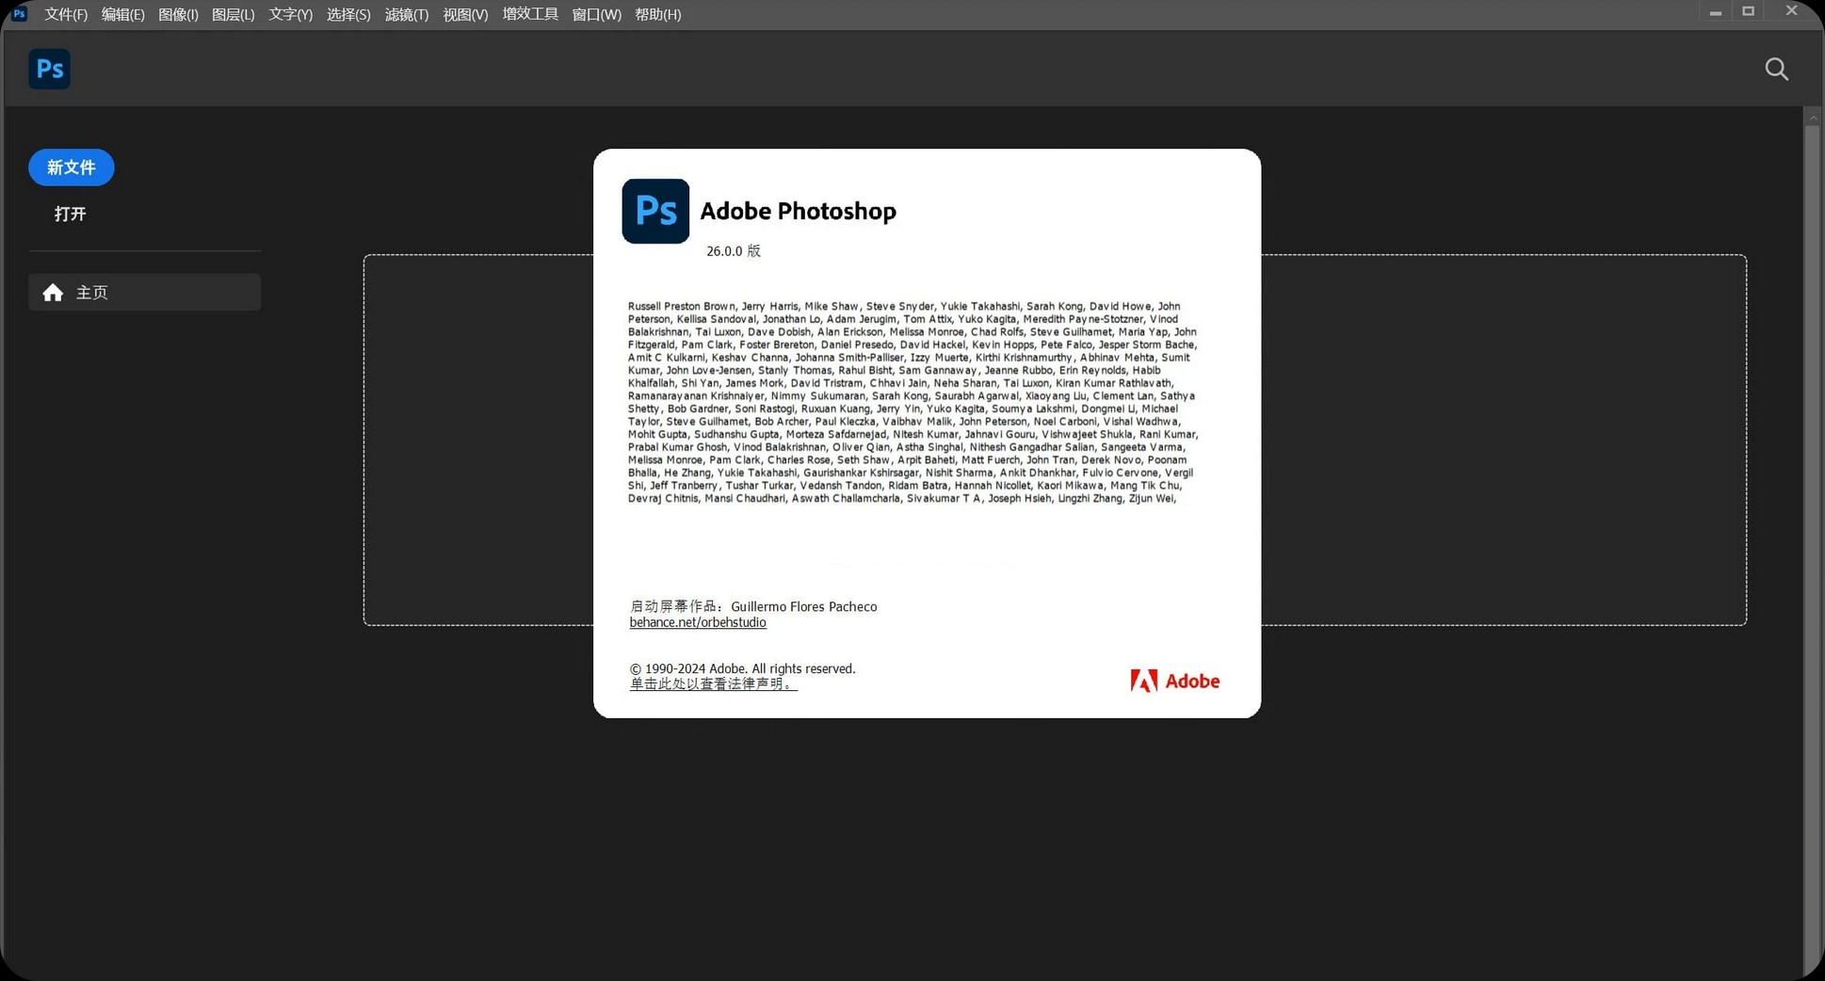Image resolution: width=1825 pixels, height=981 pixels.
Task: Open the 滤镜(T) menu
Action: coord(407,14)
